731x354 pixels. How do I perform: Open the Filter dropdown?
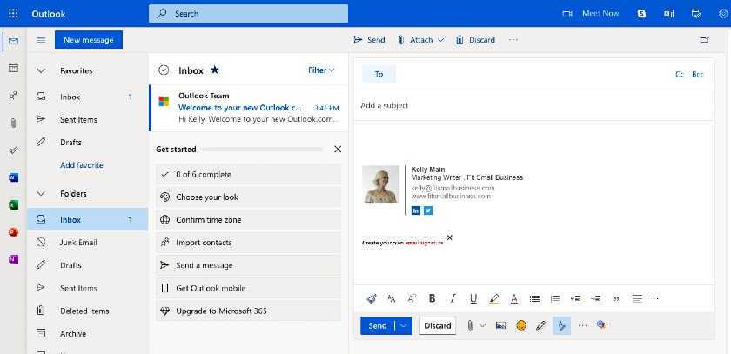point(321,70)
